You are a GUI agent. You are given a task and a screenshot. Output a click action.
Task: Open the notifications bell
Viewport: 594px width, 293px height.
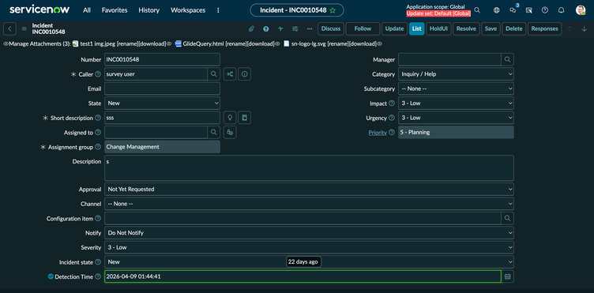(561, 10)
